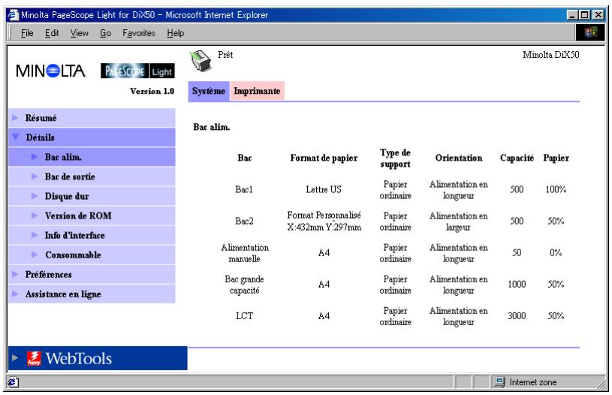Open the Go menu
The width and height of the screenshot is (612, 395).
click(x=105, y=33)
